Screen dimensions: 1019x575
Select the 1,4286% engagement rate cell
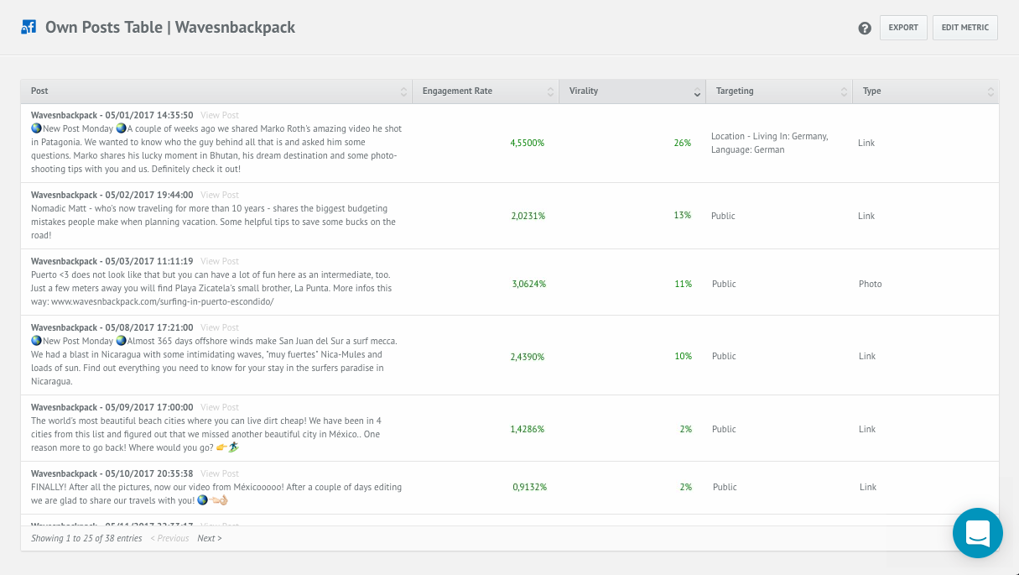(x=528, y=429)
